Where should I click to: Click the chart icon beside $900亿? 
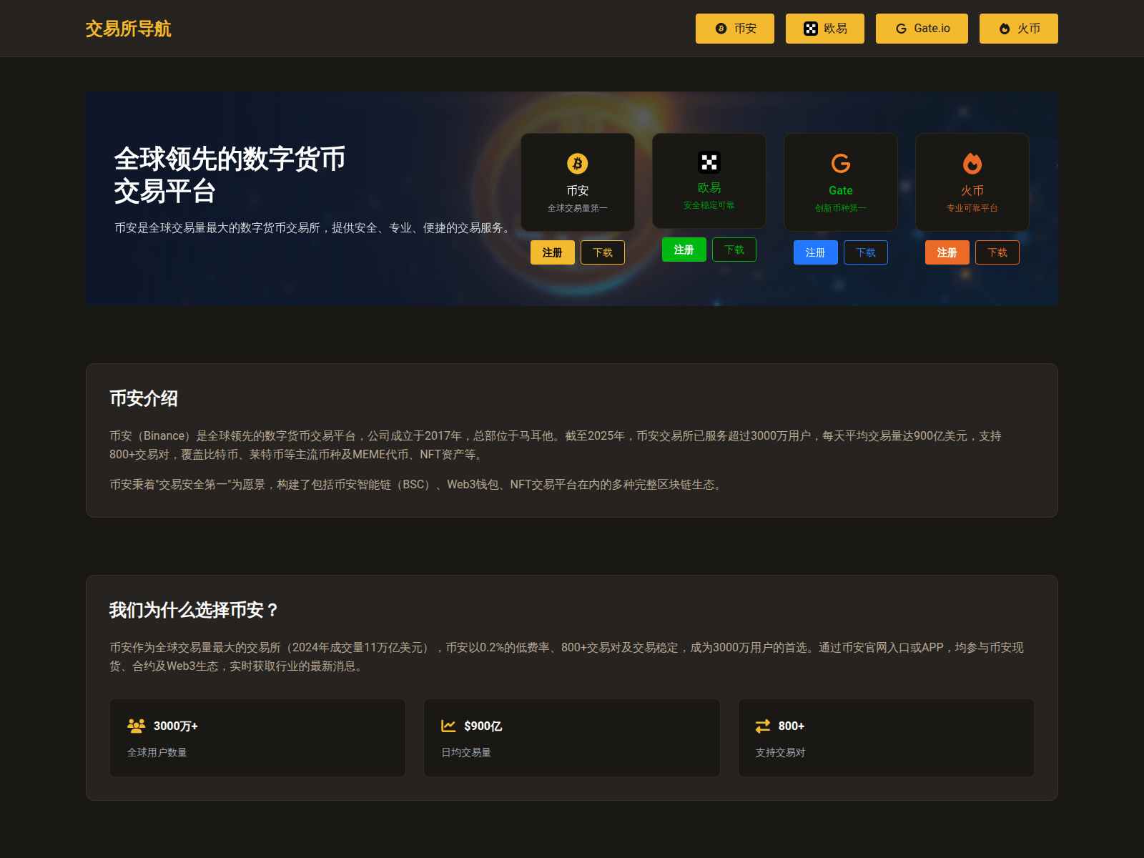448,726
